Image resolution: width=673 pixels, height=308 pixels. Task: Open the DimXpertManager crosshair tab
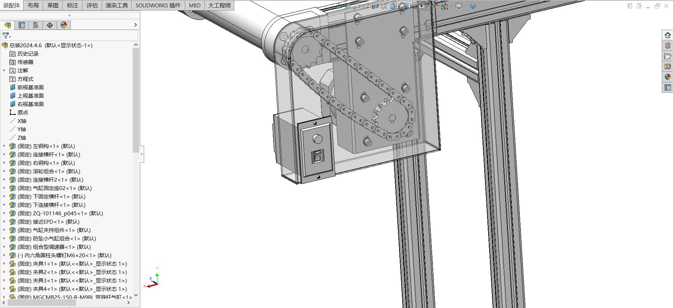coord(50,25)
